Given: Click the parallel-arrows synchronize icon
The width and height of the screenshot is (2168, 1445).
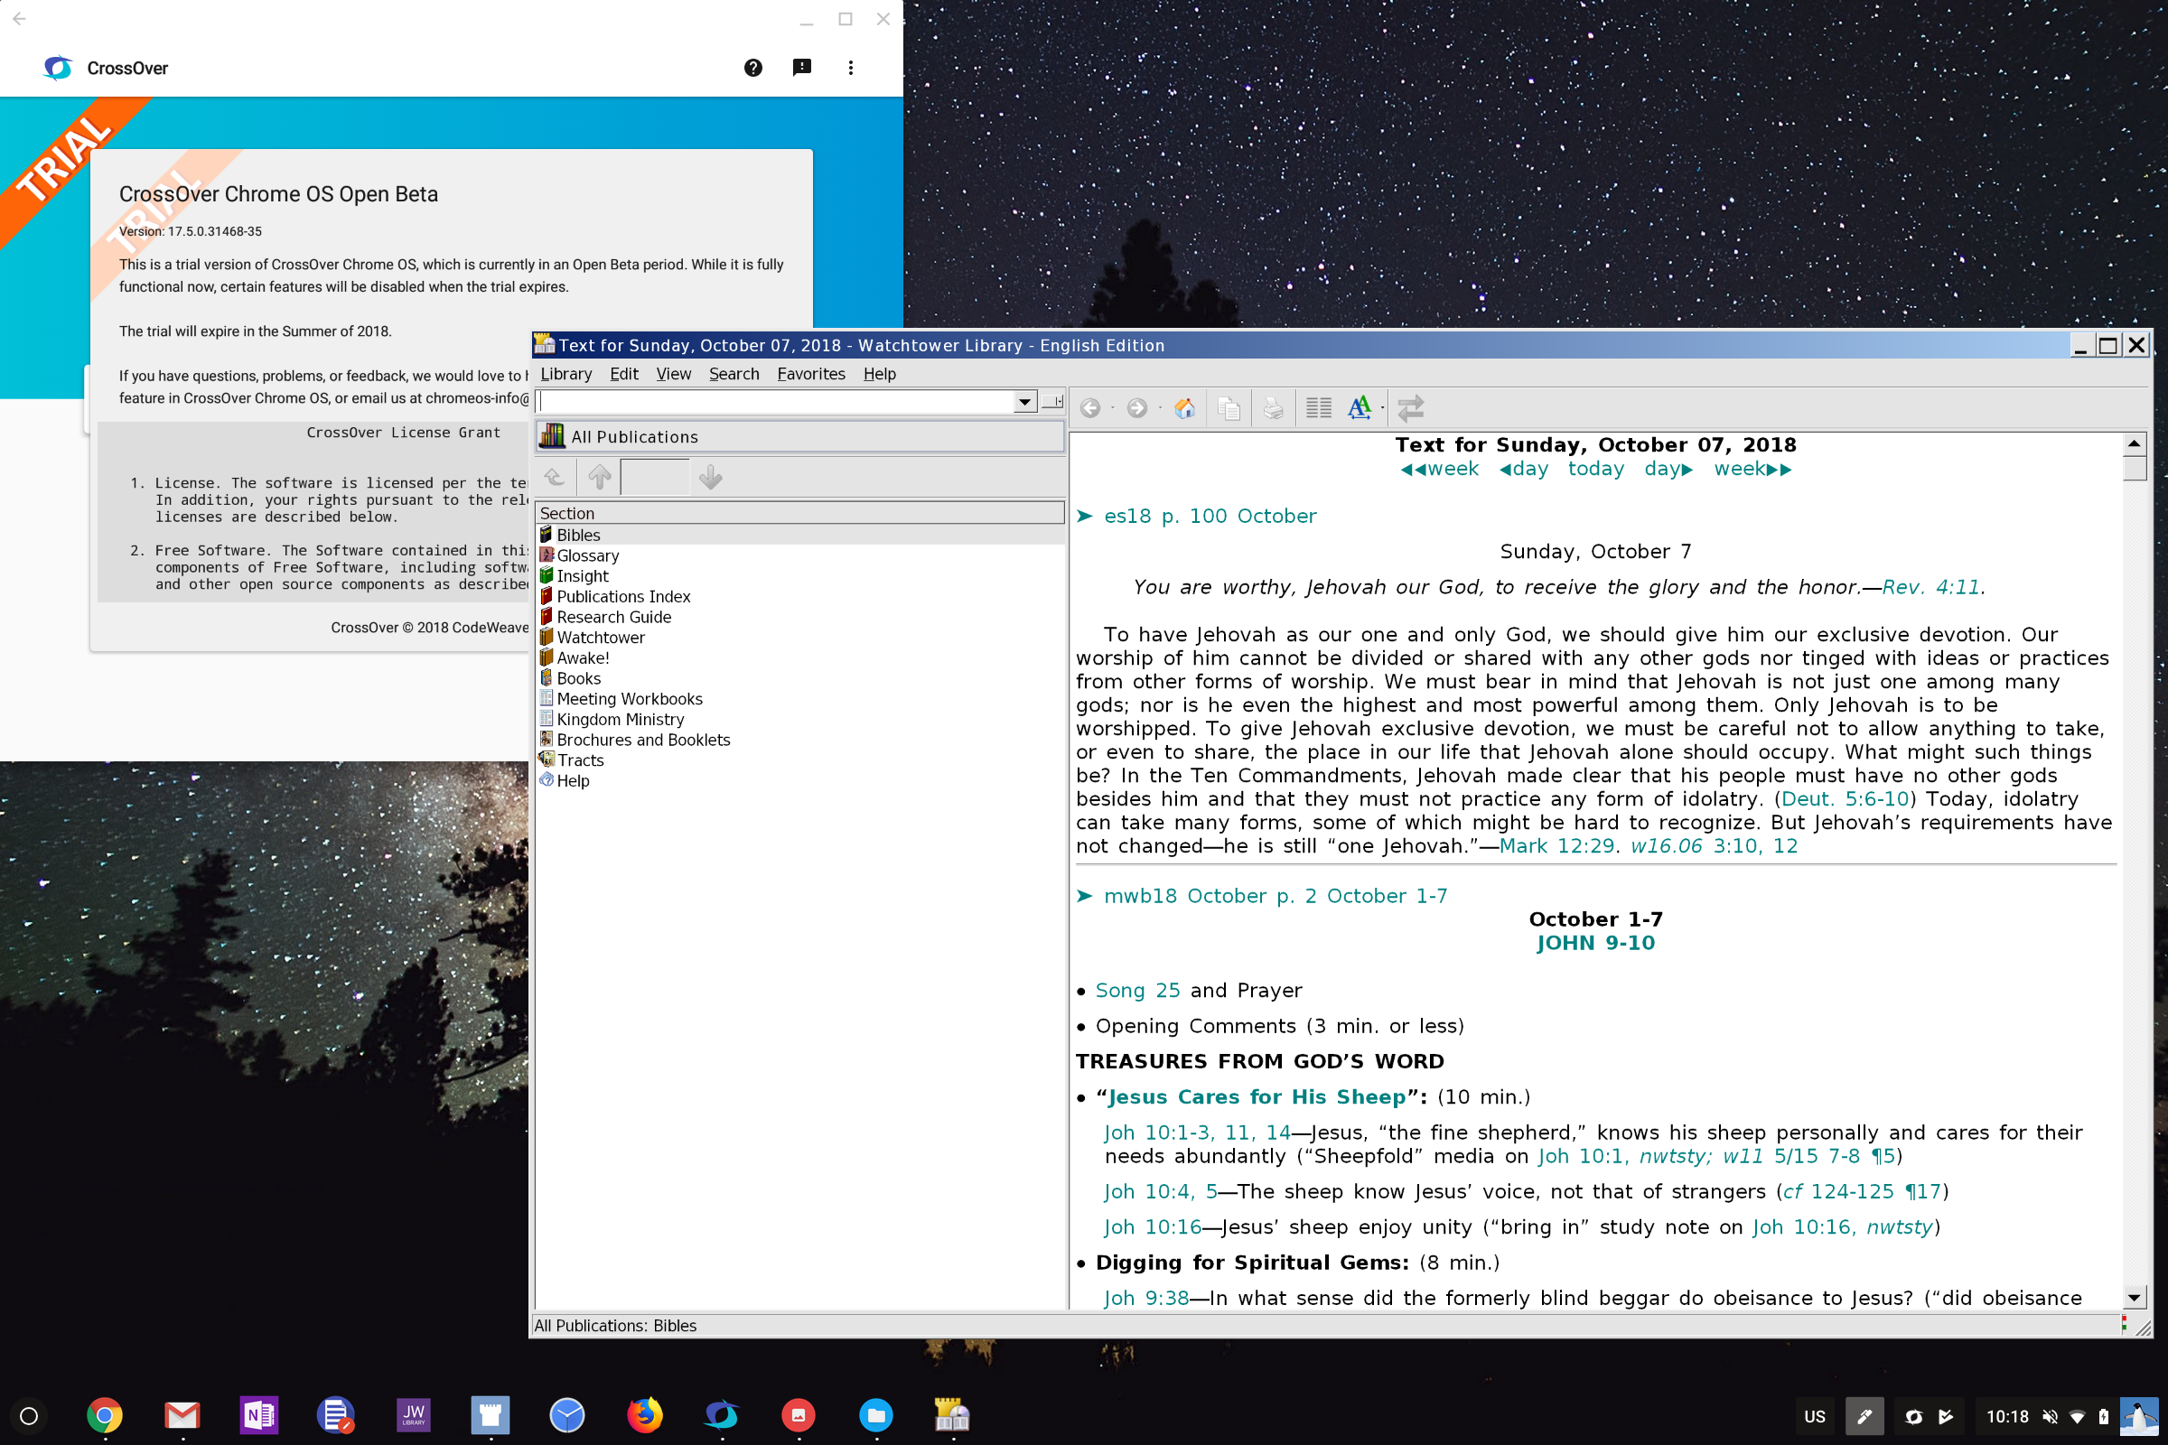Looking at the screenshot, I should (1411, 407).
